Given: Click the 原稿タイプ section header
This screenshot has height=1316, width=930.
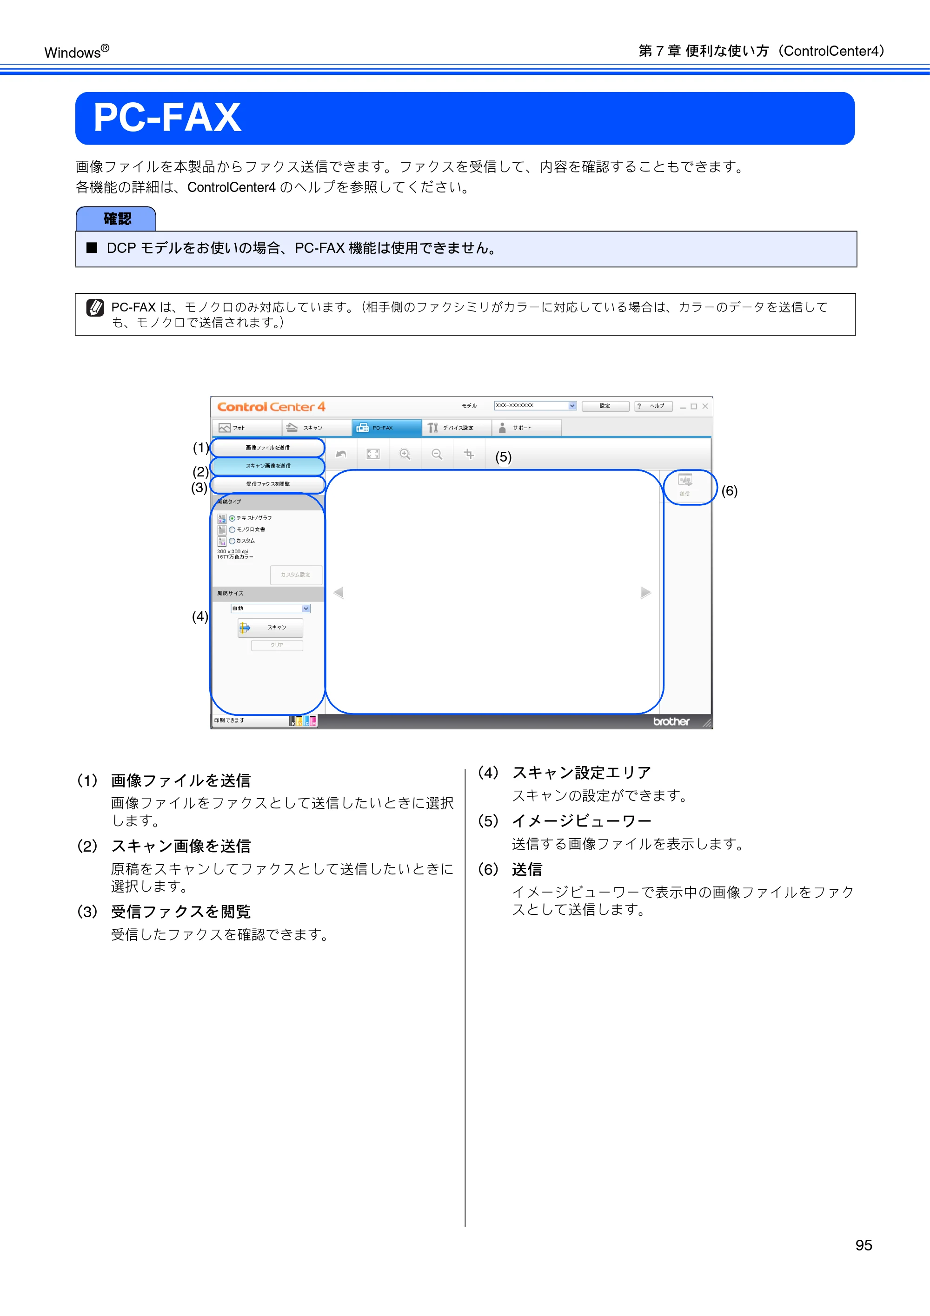Looking at the screenshot, I should tap(268, 502).
